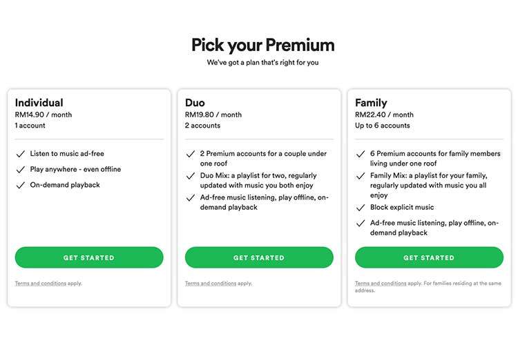
Task: Open Terms and conditions link in Duo card
Action: (x=211, y=284)
